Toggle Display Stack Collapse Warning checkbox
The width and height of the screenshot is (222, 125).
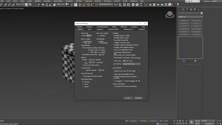pyautogui.click(x=114, y=47)
